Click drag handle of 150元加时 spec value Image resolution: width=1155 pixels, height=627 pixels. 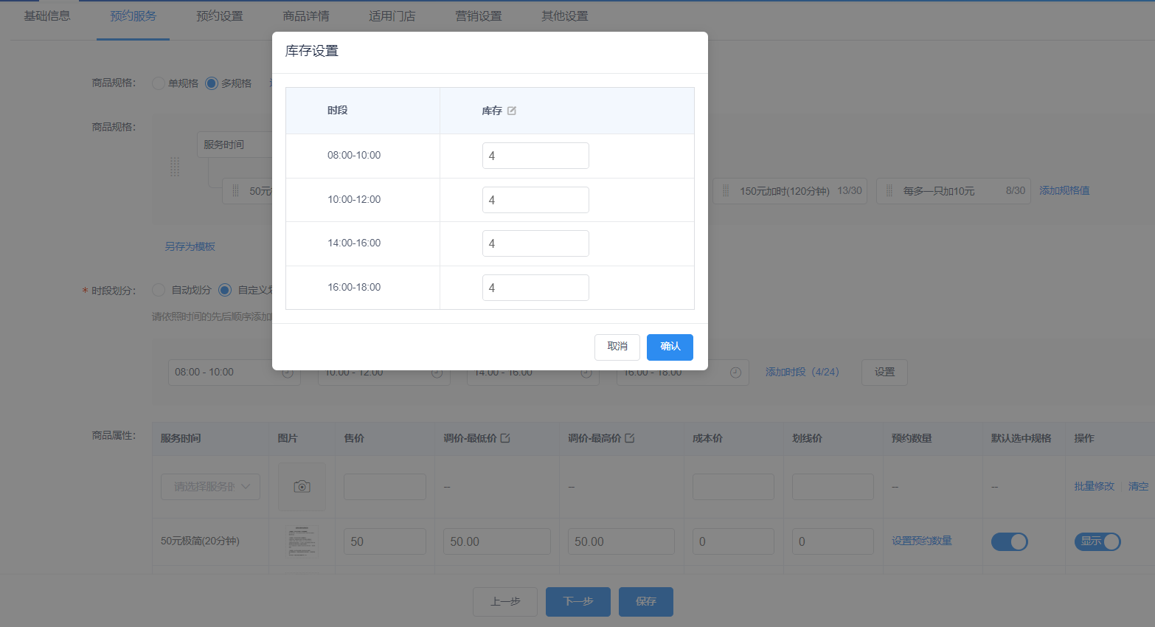[726, 191]
